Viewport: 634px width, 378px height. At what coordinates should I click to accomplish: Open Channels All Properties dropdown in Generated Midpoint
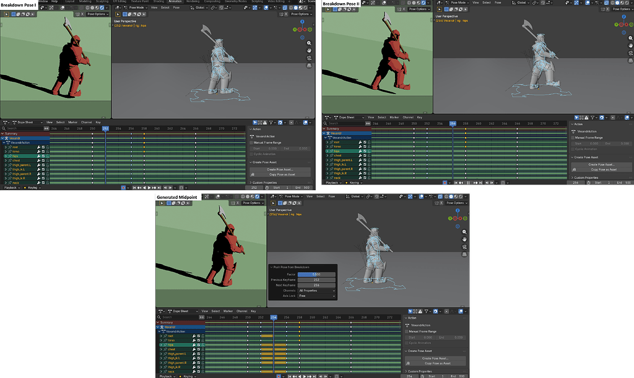tap(317, 291)
